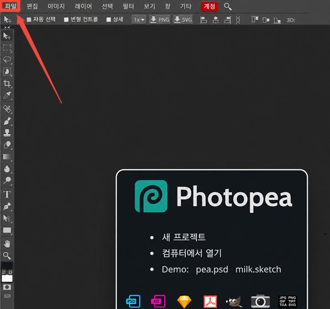330x309 pixels.
Task: Select the Pen tool
Action: [7, 207]
